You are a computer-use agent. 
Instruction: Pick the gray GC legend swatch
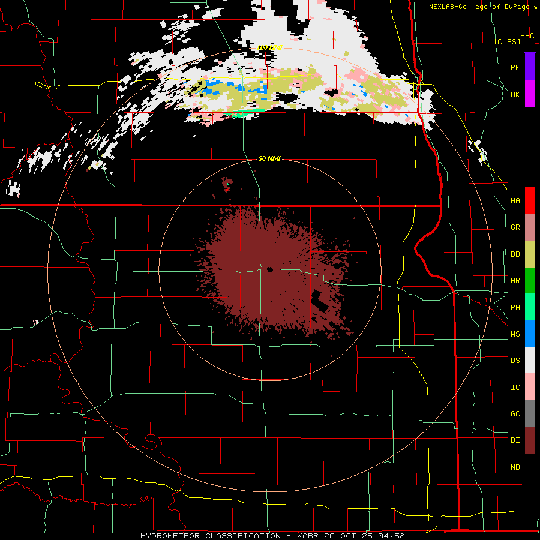[x=530, y=413]
